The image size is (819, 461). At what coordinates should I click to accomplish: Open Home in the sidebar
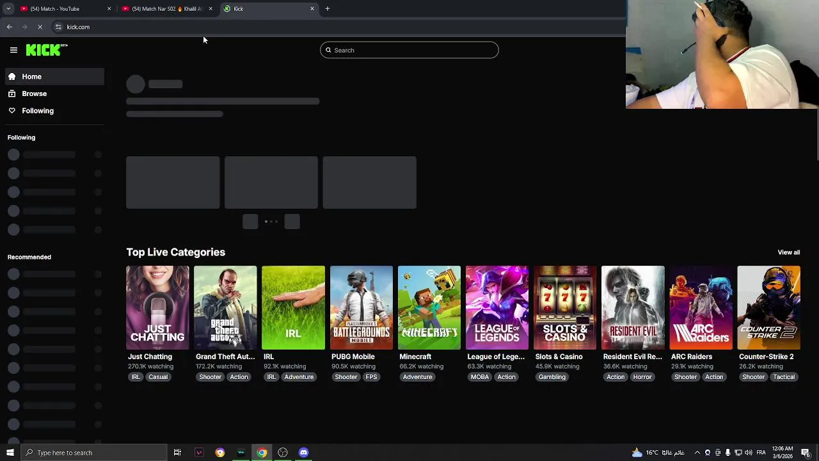(x=54, y=76)
